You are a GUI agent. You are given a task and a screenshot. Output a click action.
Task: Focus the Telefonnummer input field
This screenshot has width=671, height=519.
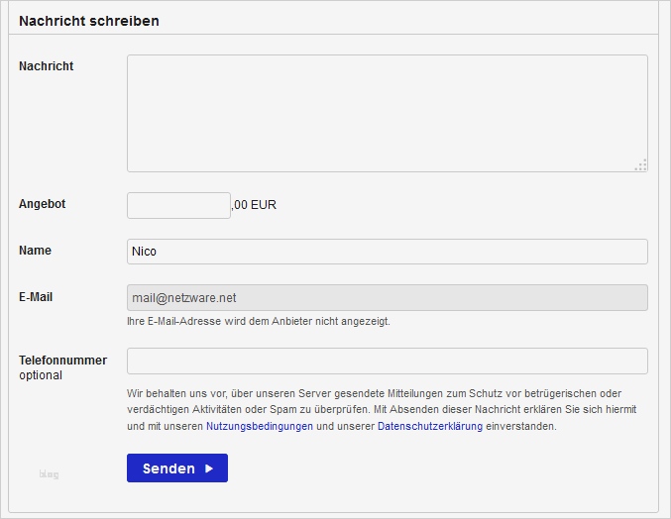click(387, 361)
